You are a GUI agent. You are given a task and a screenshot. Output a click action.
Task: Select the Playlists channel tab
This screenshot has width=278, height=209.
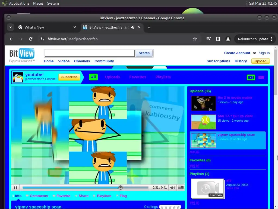tap(163, 77)
